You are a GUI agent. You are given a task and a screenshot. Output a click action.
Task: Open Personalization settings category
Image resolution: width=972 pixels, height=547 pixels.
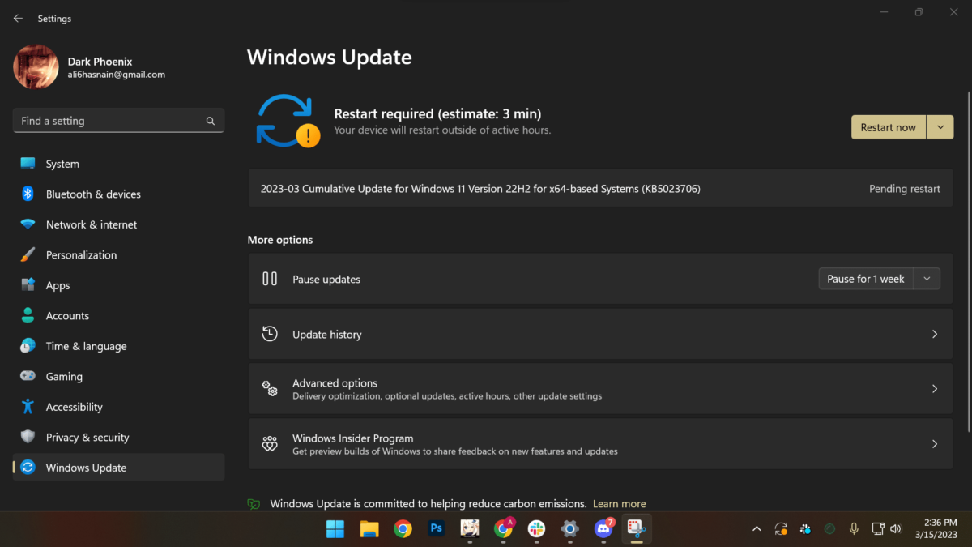pyautogui.click(x=81, y=255)
